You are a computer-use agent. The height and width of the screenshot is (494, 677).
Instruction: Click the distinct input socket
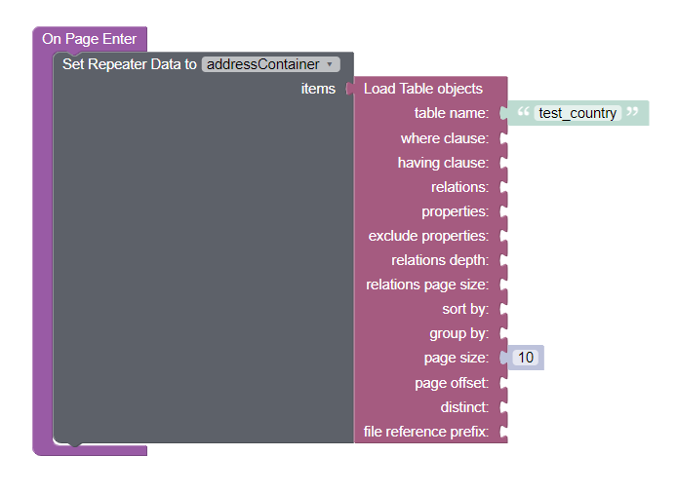click(503, 407)
